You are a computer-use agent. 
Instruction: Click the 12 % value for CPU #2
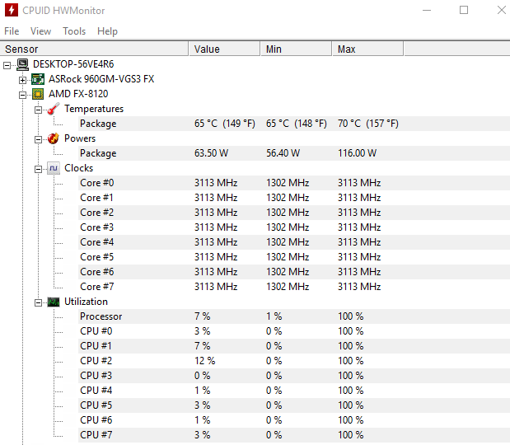(x=205, y=361)
